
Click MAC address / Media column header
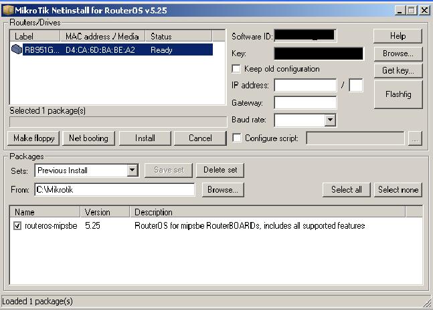coord(102,36)
